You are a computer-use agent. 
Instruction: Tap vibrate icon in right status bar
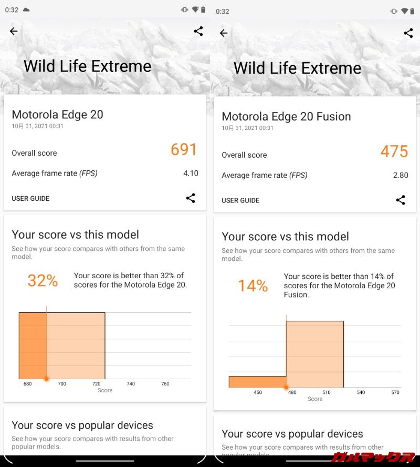click(x=394, y=11)
